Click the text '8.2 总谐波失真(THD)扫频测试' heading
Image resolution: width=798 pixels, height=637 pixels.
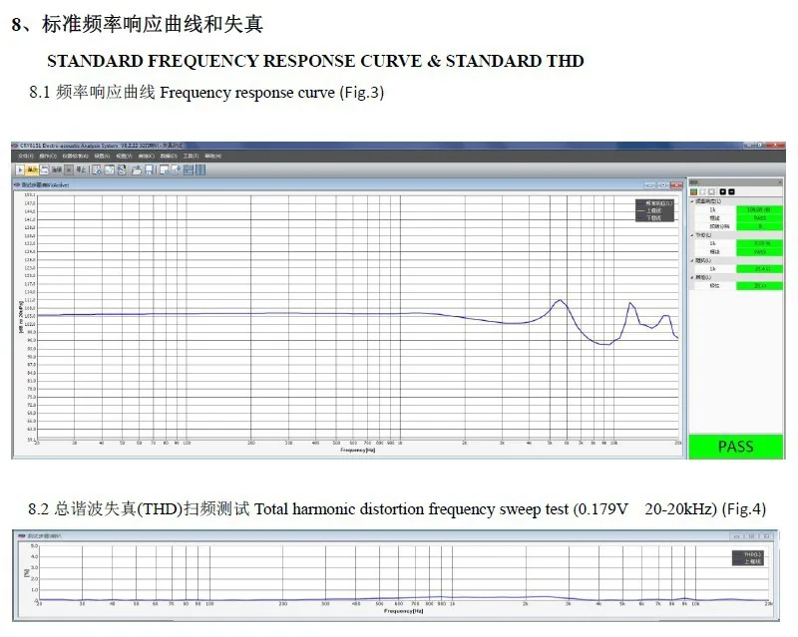(x=139, y=508)
